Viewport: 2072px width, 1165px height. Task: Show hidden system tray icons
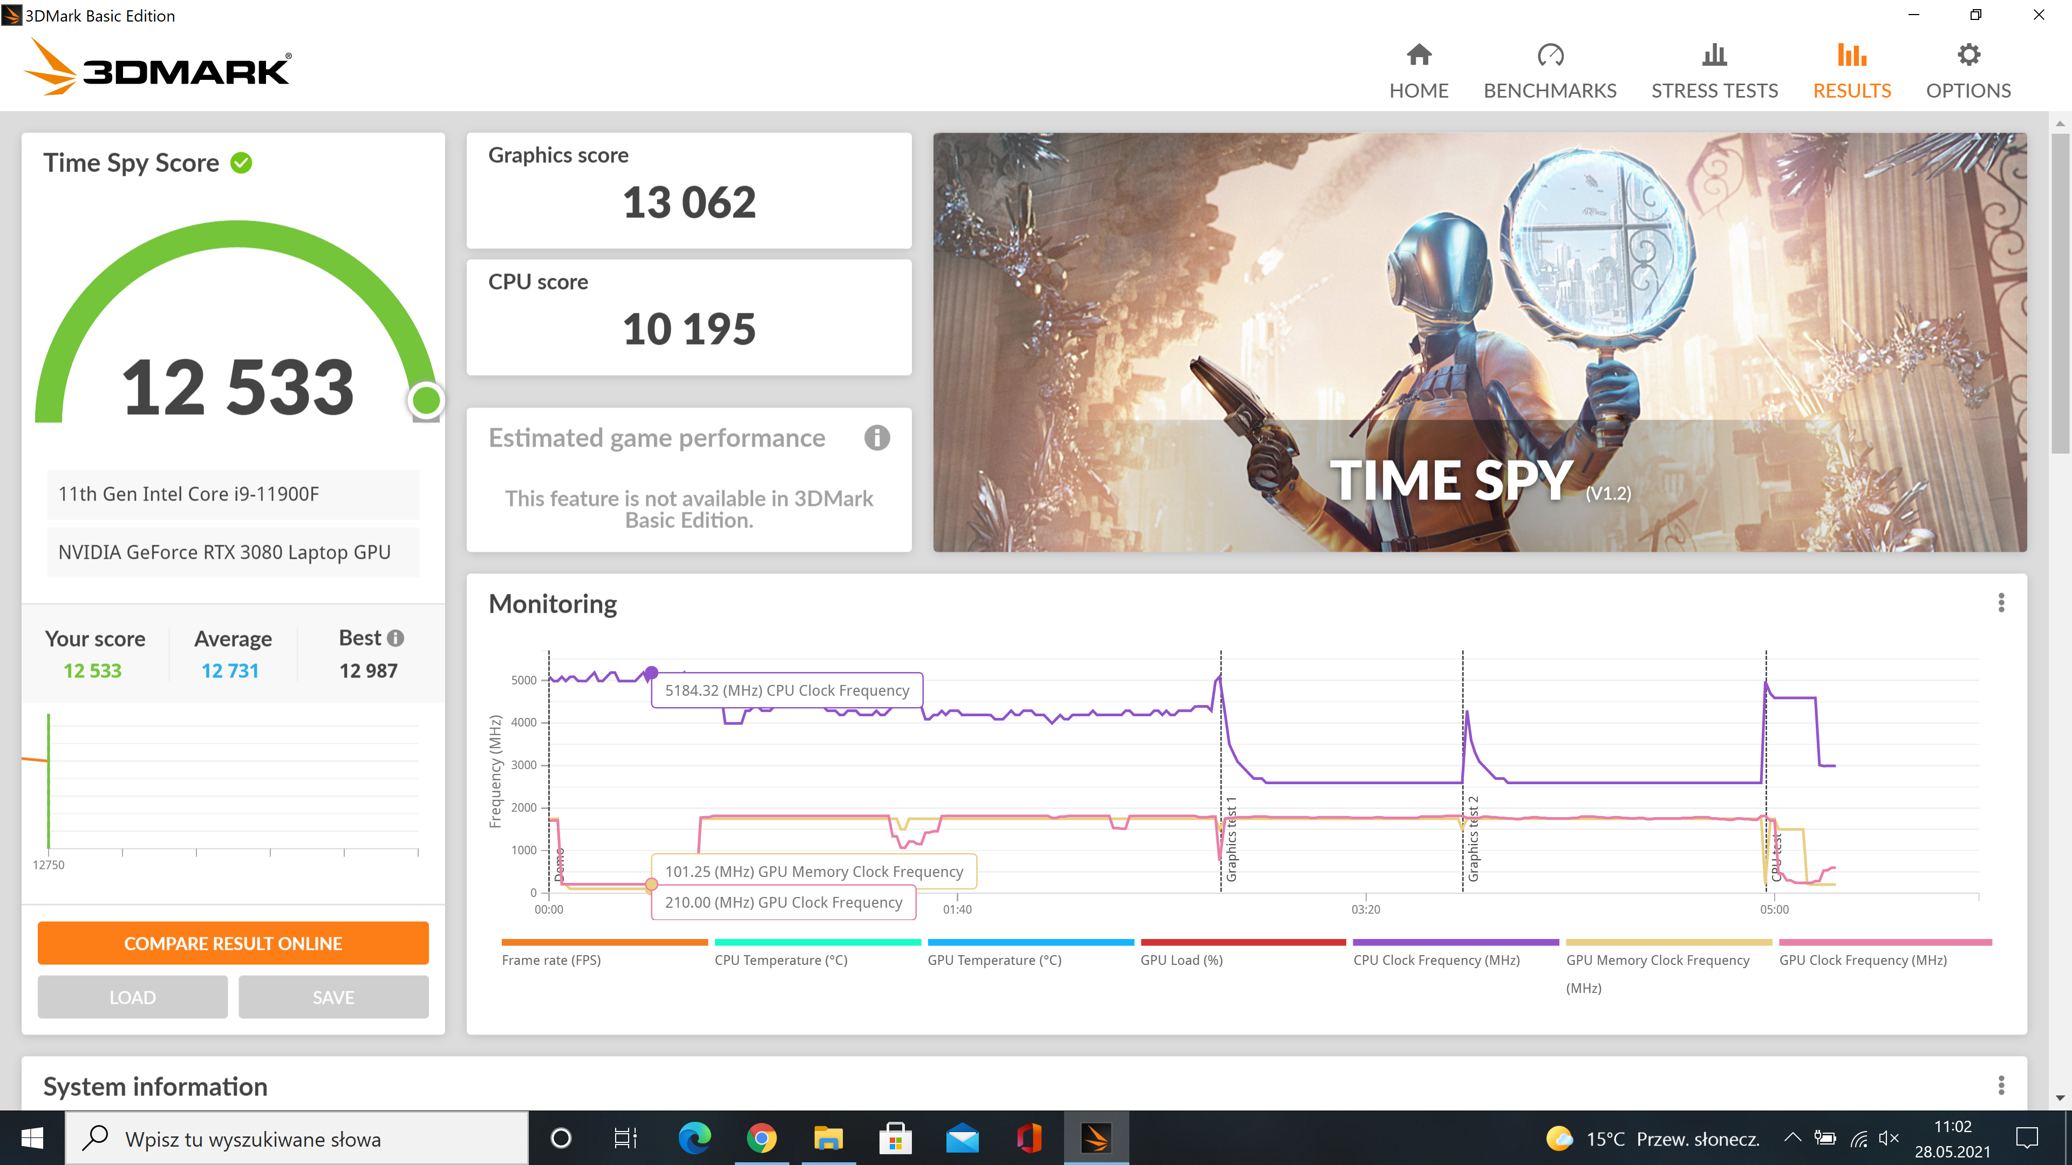pyautogui.click(x=1792, y=1137)
